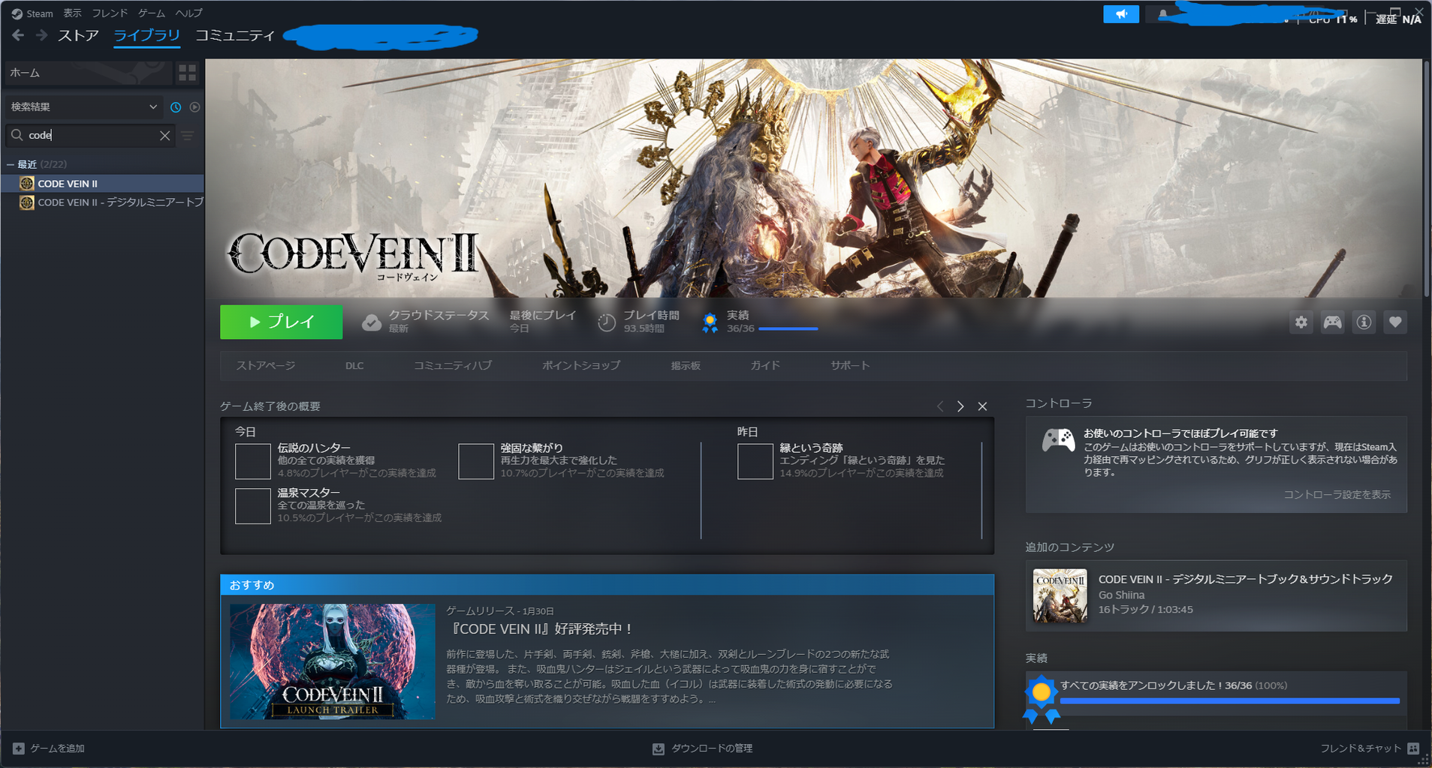Screen dimensions: 1432x768
Task: Open game settings gear menu
Action: pyautogui.click(x=1301, y=322)
